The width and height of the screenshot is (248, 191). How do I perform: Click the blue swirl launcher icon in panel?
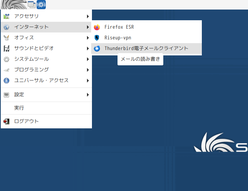coord(41,5)
